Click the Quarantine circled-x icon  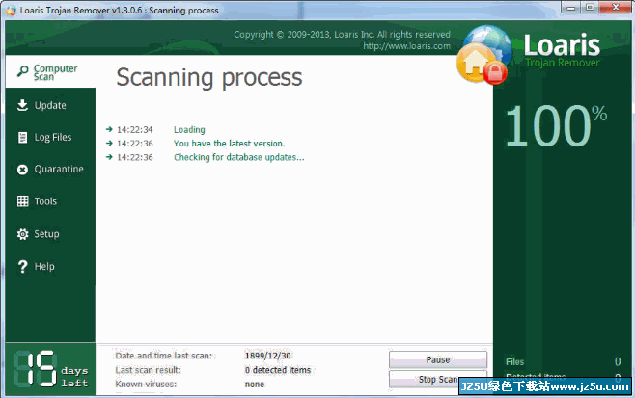pos(23,170)
